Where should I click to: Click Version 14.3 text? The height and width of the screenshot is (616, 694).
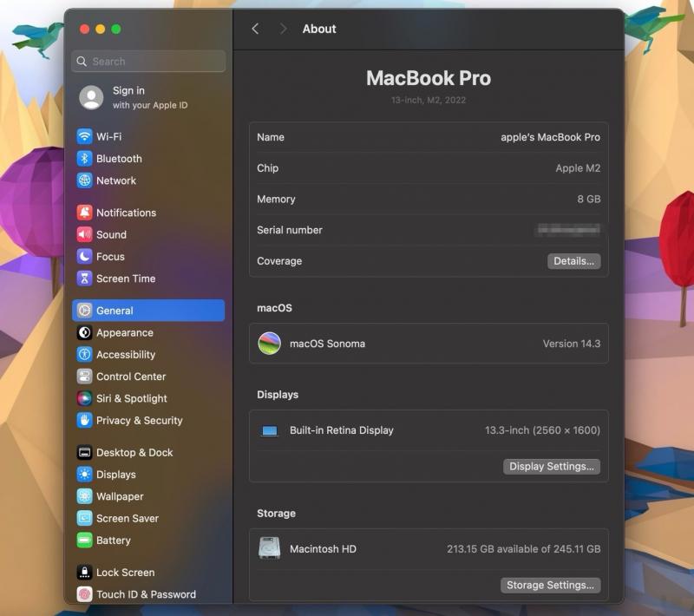[572, 344]
